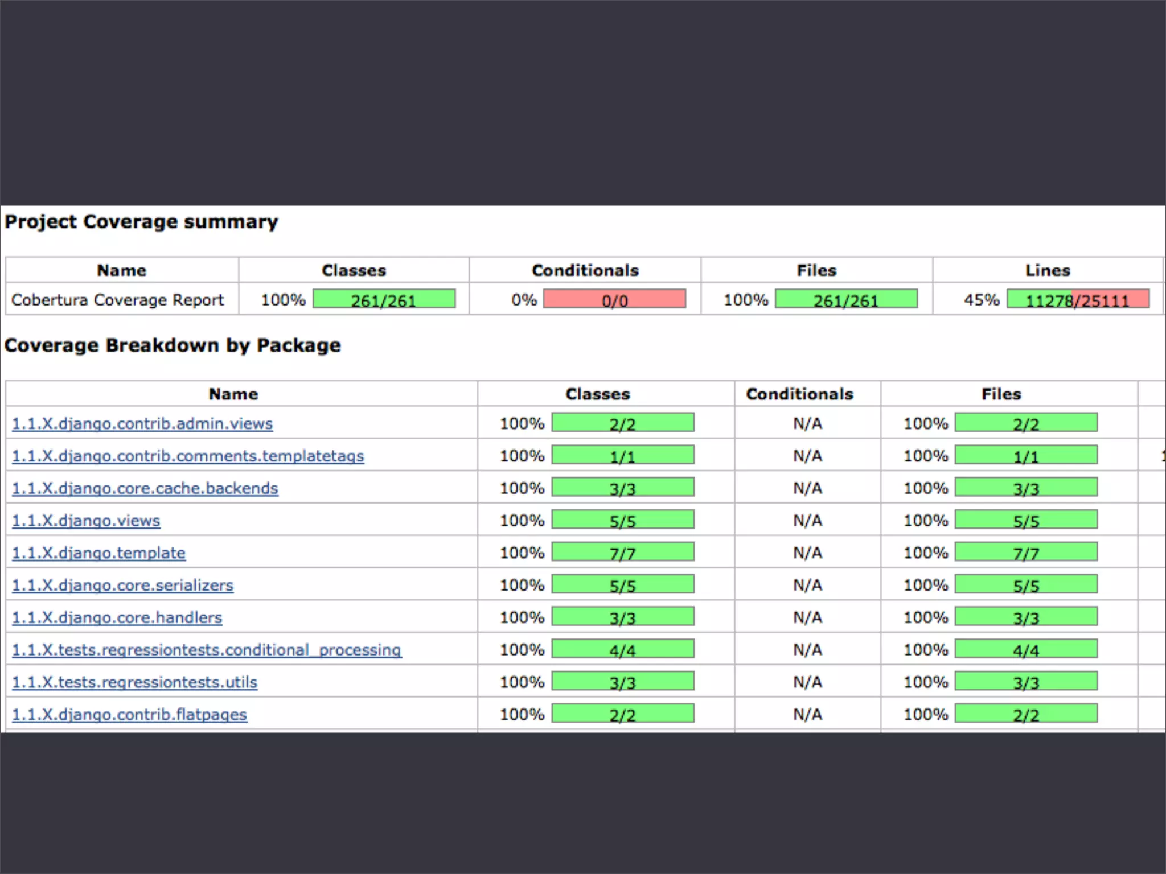Open 1.1.X.django.contrib.admin.views package link
The image size is (1166, 874).
coord(142,424)
